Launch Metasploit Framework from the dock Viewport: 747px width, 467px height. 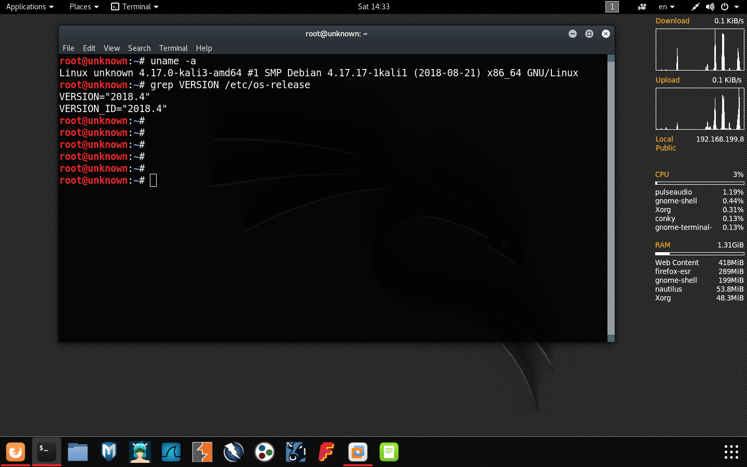pos(109,452)
